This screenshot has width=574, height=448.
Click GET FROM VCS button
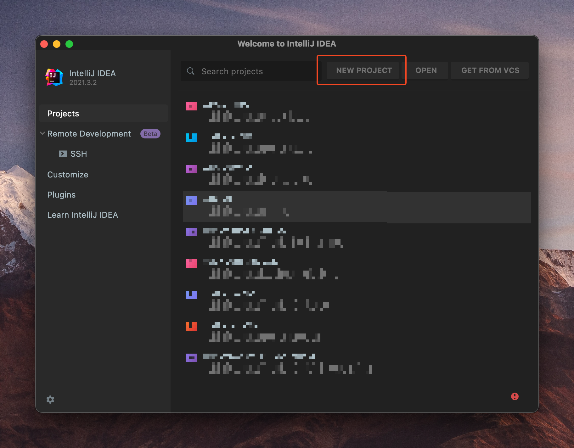coord(490,70)
